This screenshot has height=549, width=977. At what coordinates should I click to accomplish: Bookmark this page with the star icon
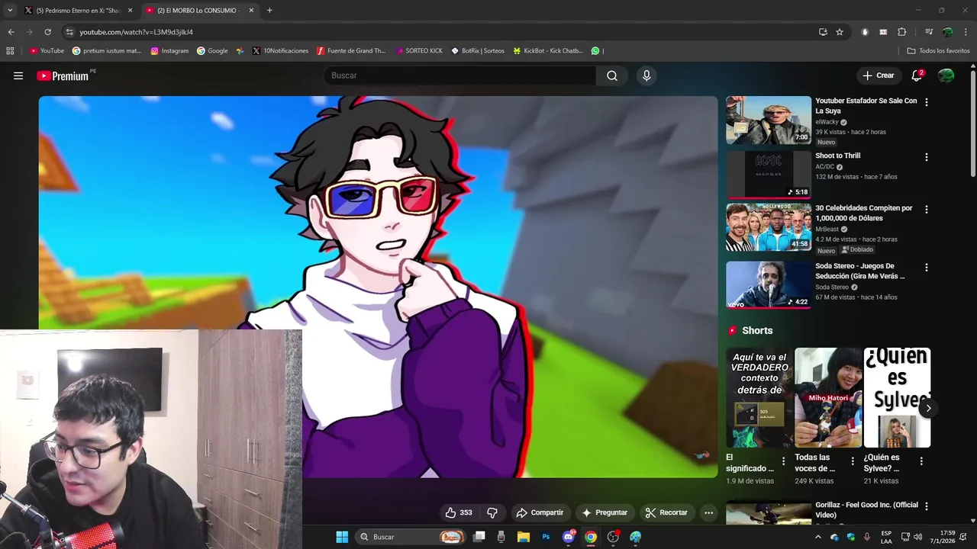click(840, 32)
